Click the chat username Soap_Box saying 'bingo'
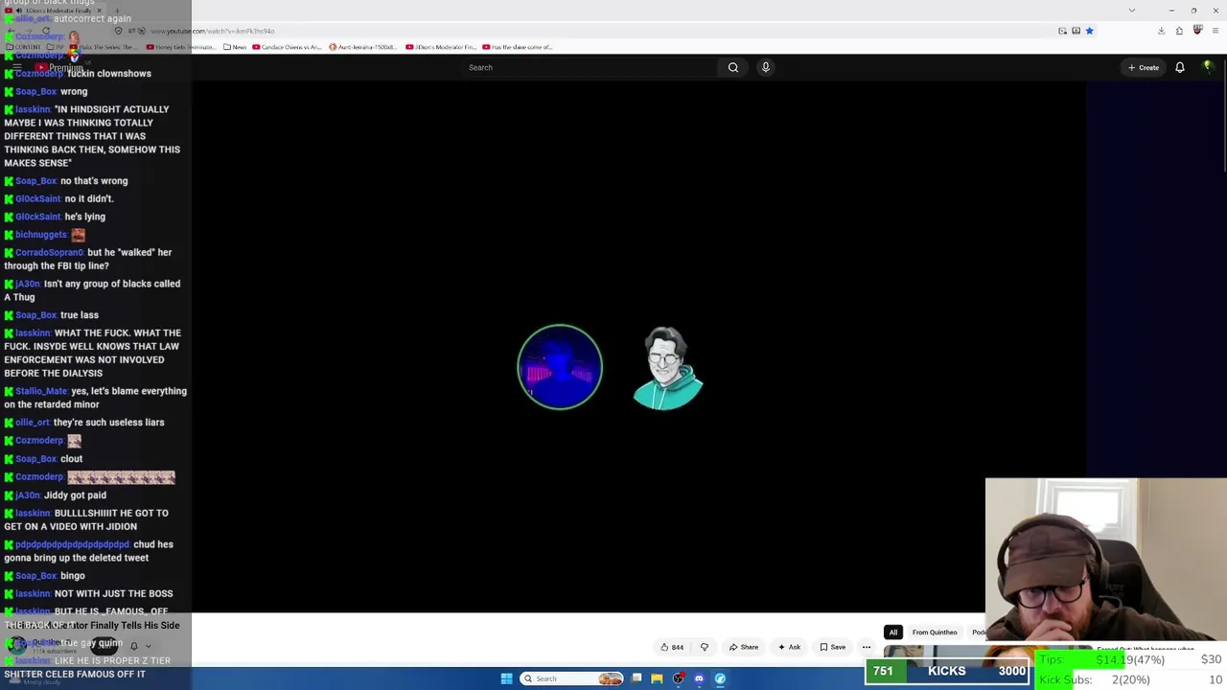This screenshot has height=690, width=1227. click(x=36, y=576)
